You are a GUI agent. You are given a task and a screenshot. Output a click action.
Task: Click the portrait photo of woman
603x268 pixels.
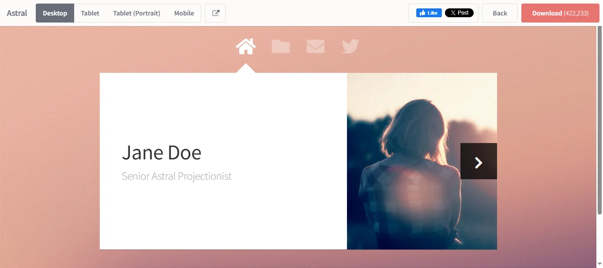(x=422, y=161)
